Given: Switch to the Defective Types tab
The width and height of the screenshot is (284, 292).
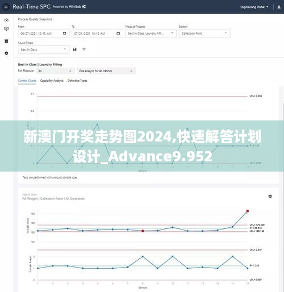Looking at the screenshot, I should click(77, 81).
